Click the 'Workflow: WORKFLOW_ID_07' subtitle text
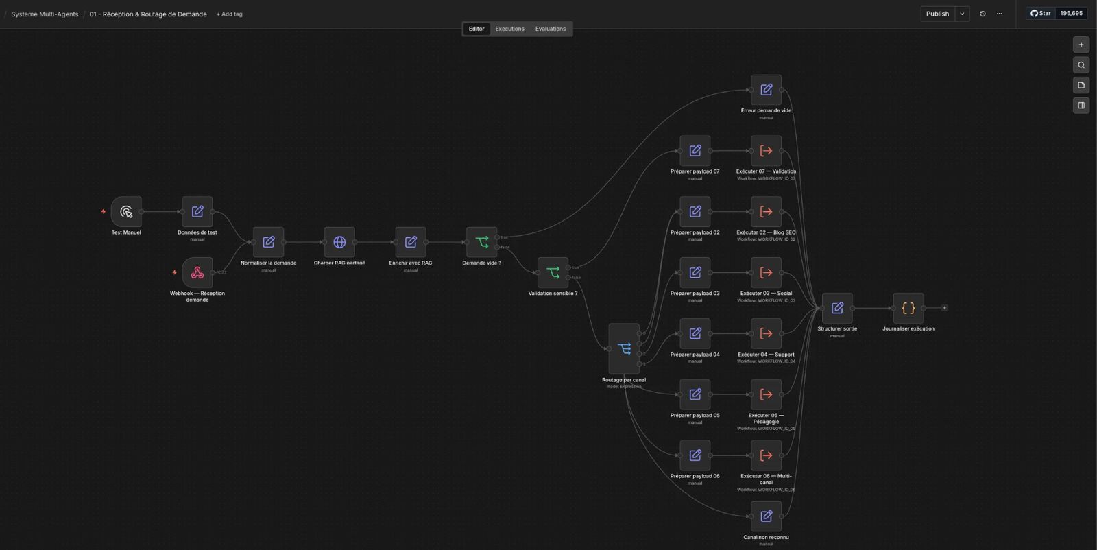The height and width of the screenshot is (550, 1097). (x=766, y=179)
